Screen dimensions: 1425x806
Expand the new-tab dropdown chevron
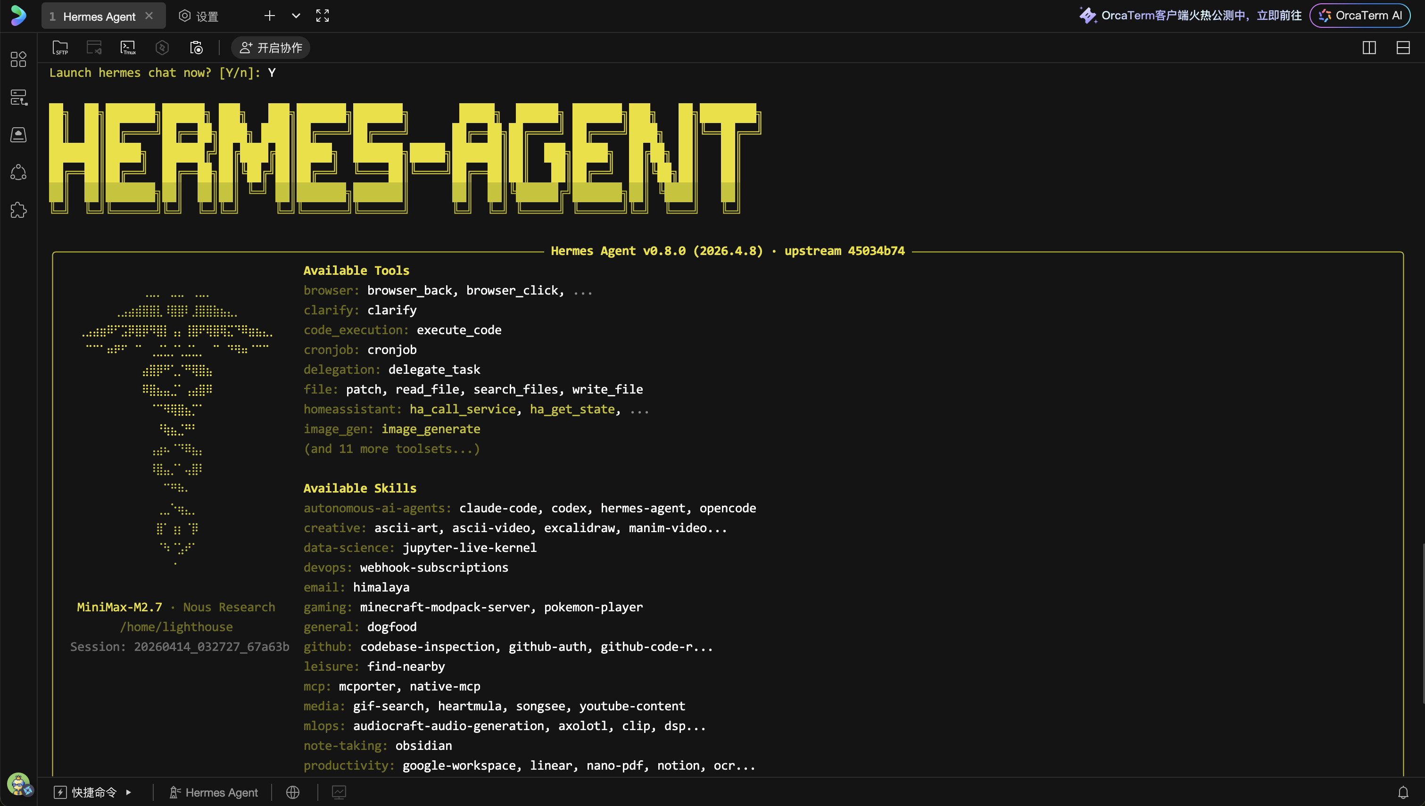pos(296,16)
